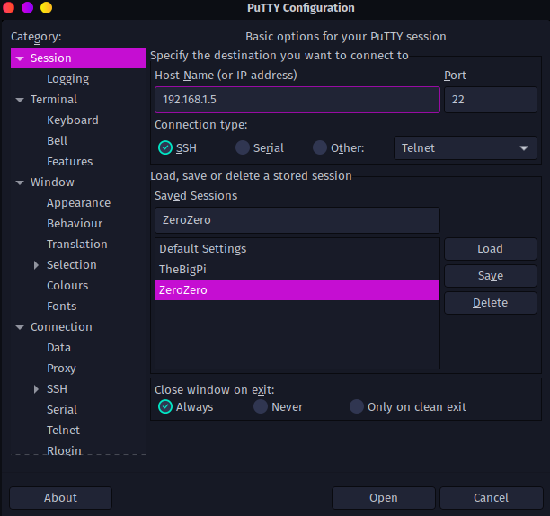The width and height of the screenshot is (550, 516).
Task: Select the SSH category label in tree
Action: tap(57, 389)
